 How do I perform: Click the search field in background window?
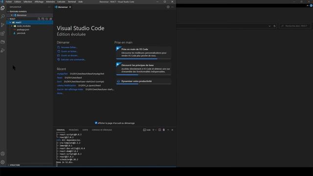[x=295, y=26]
